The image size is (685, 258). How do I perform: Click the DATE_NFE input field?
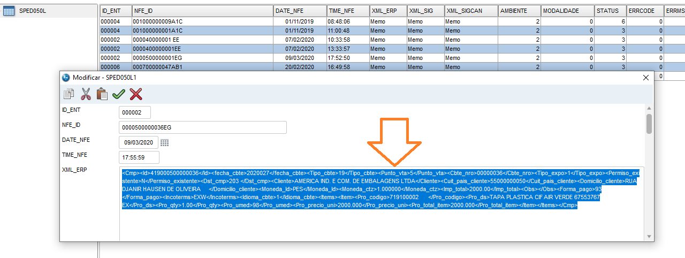coord(139,142)
